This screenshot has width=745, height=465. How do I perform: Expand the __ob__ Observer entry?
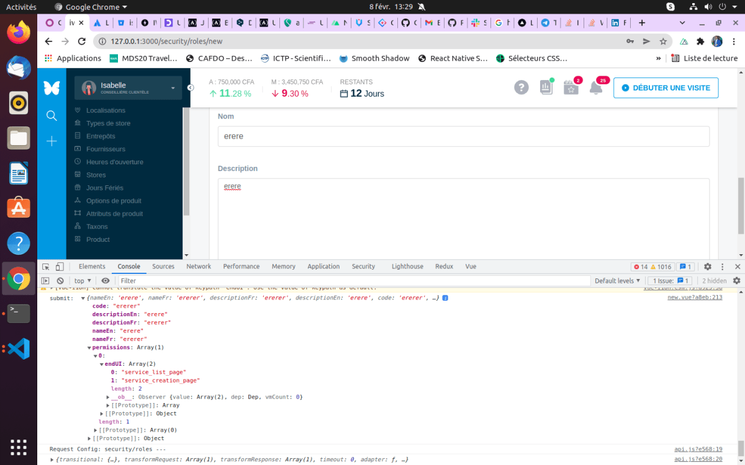[108, 397]
